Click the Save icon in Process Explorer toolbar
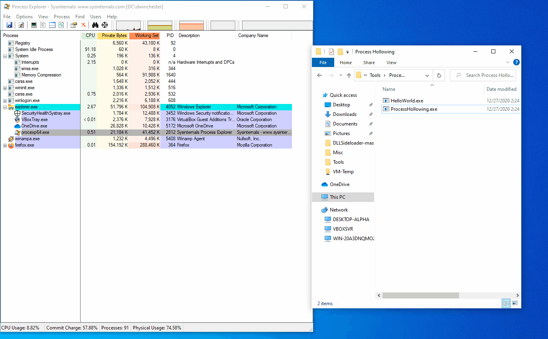 10,25
